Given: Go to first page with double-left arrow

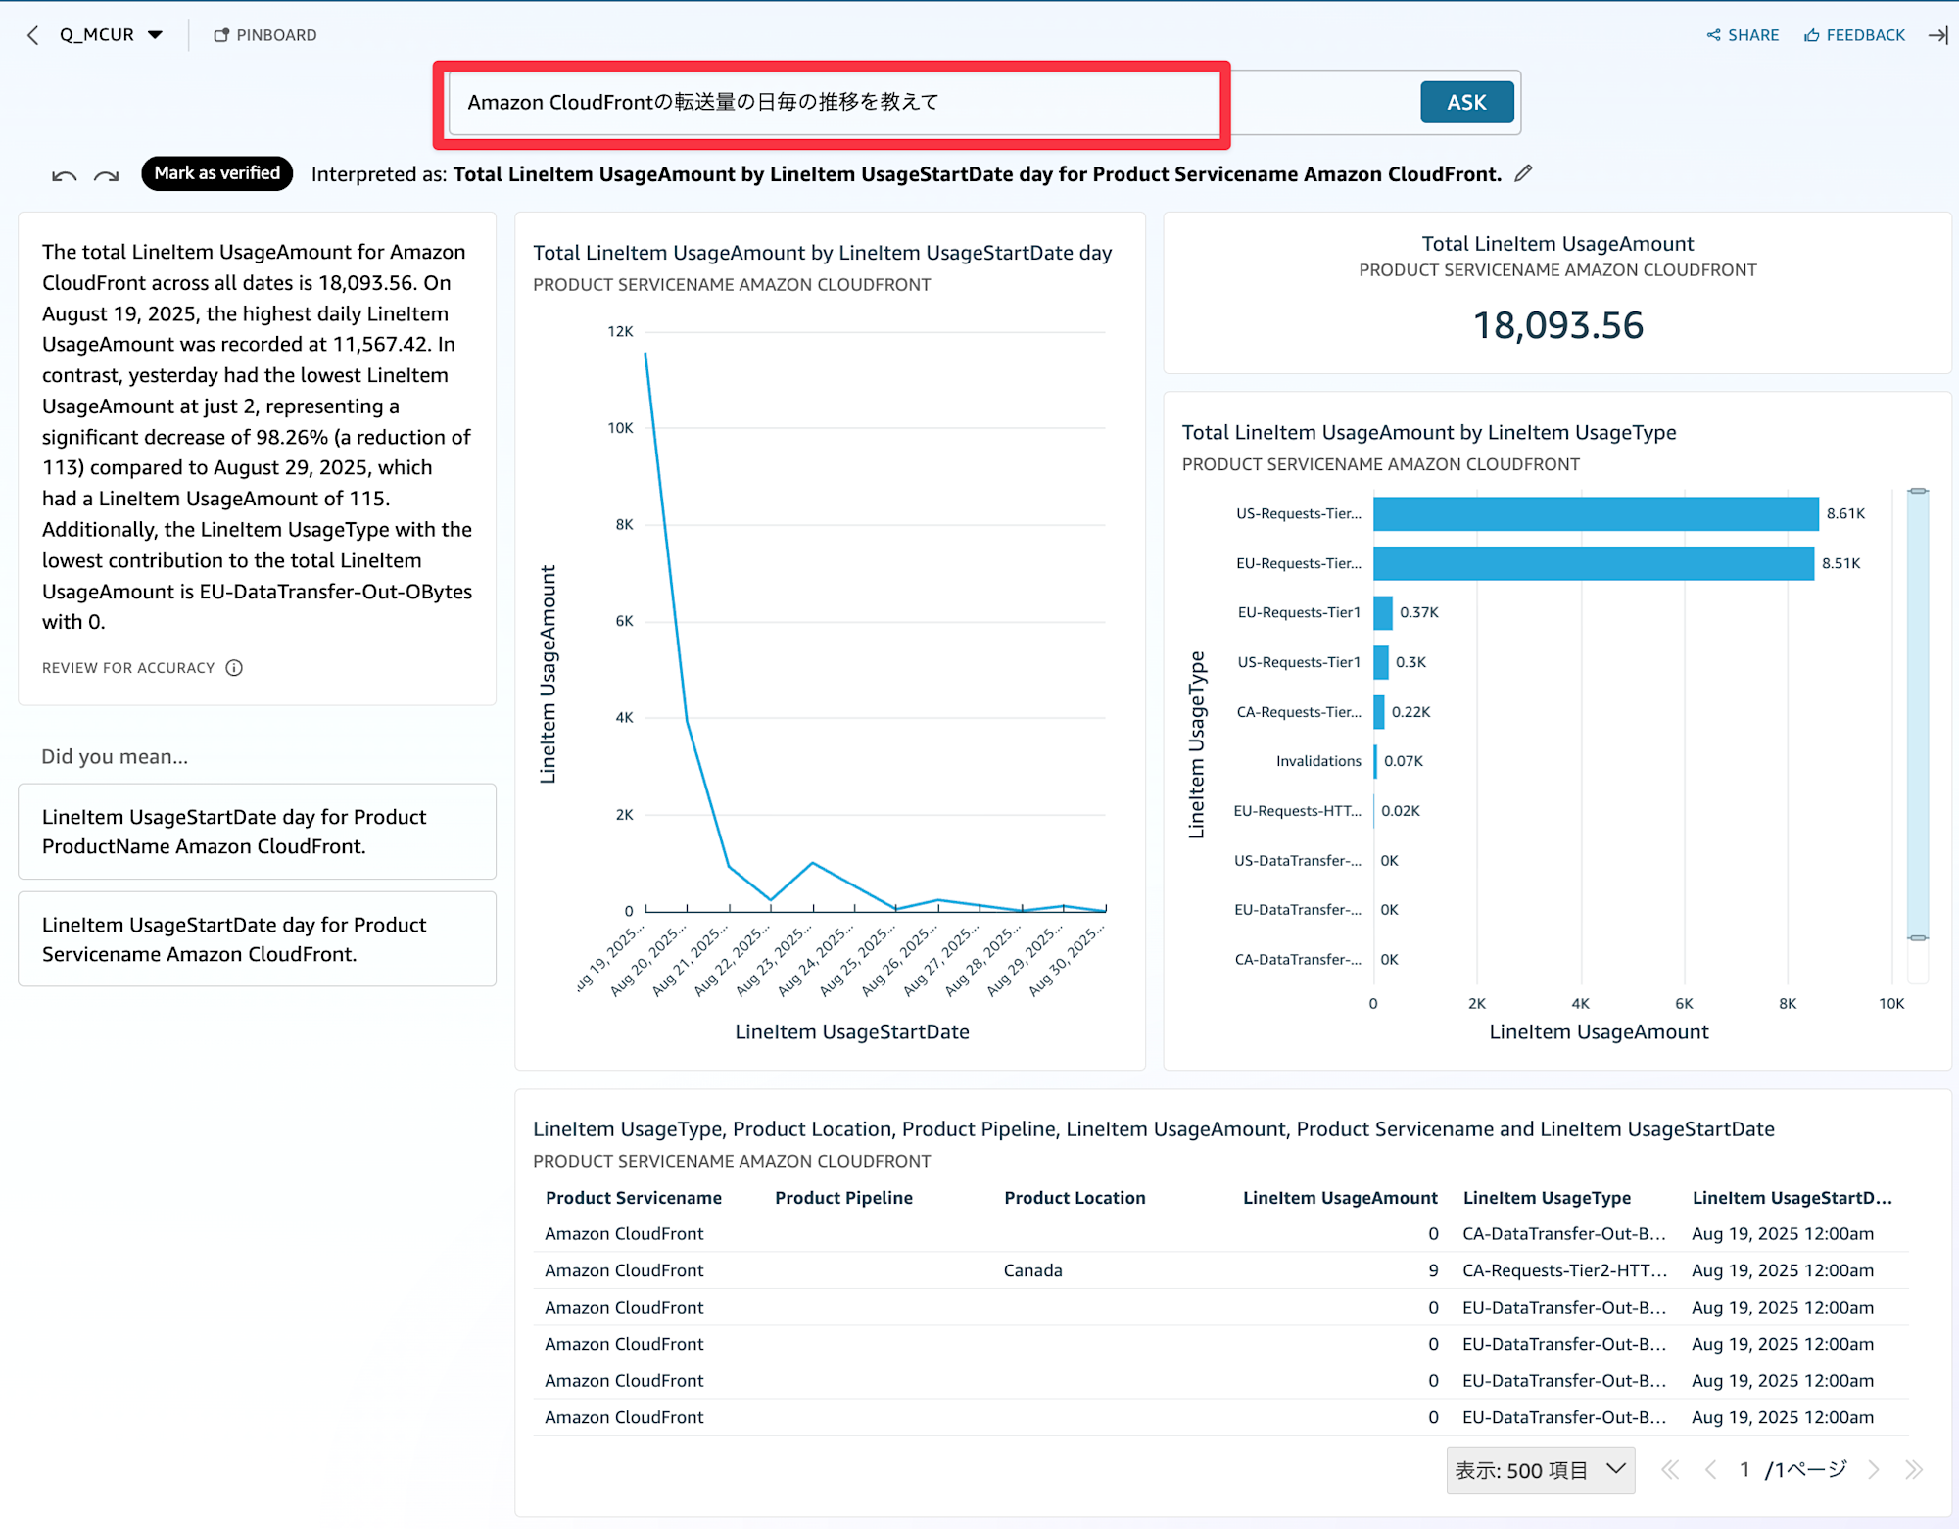Looking at the screenshot, I should pyautogui.click(x=1670, y=1470).
